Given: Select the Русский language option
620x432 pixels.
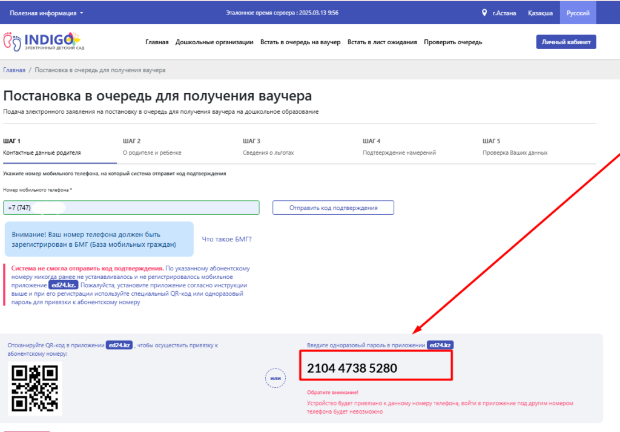Looking at the screenshot, I should (578, 13).
